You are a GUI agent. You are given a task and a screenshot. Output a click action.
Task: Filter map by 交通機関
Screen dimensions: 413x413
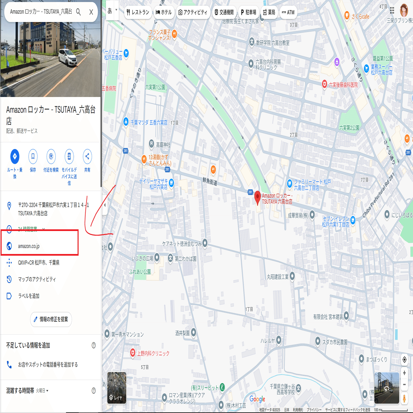click(224, 12)
